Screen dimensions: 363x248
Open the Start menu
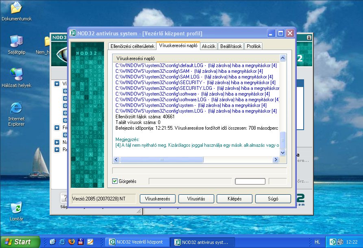click(20, 242)
